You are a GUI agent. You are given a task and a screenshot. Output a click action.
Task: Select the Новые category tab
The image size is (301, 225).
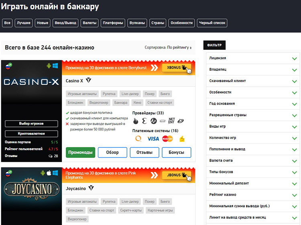point(43,23)
